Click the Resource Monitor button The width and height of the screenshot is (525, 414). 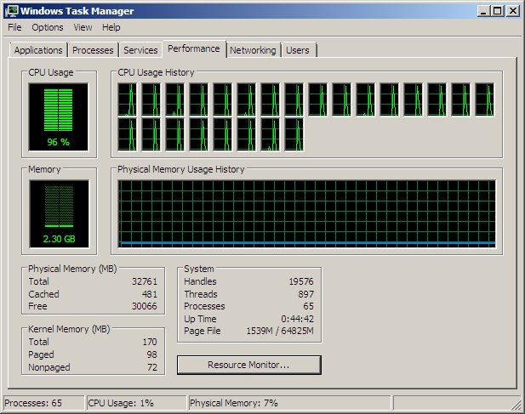pos(249,365)
